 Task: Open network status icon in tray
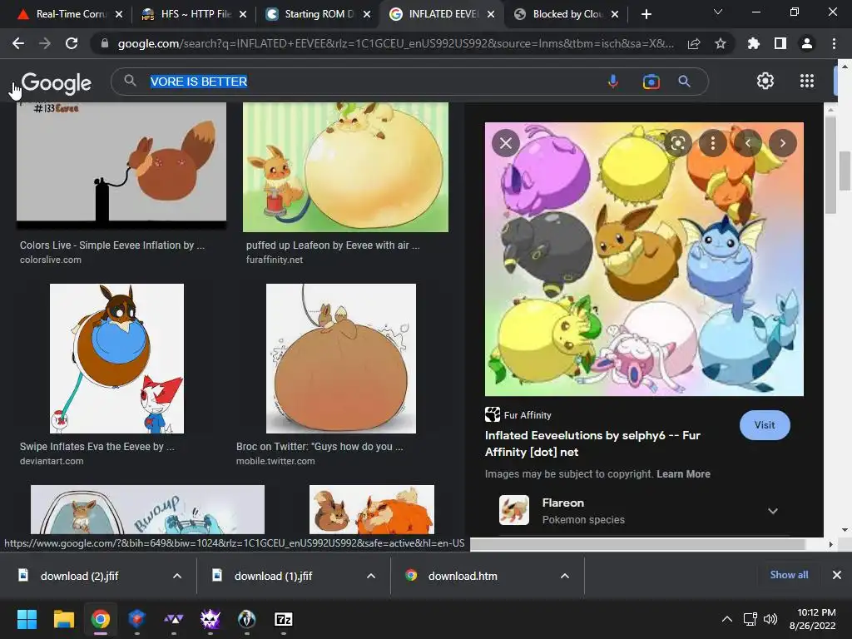pos(750,619)
